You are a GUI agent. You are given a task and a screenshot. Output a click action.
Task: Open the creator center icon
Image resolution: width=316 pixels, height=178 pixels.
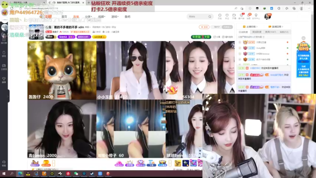tap(256, 16)
